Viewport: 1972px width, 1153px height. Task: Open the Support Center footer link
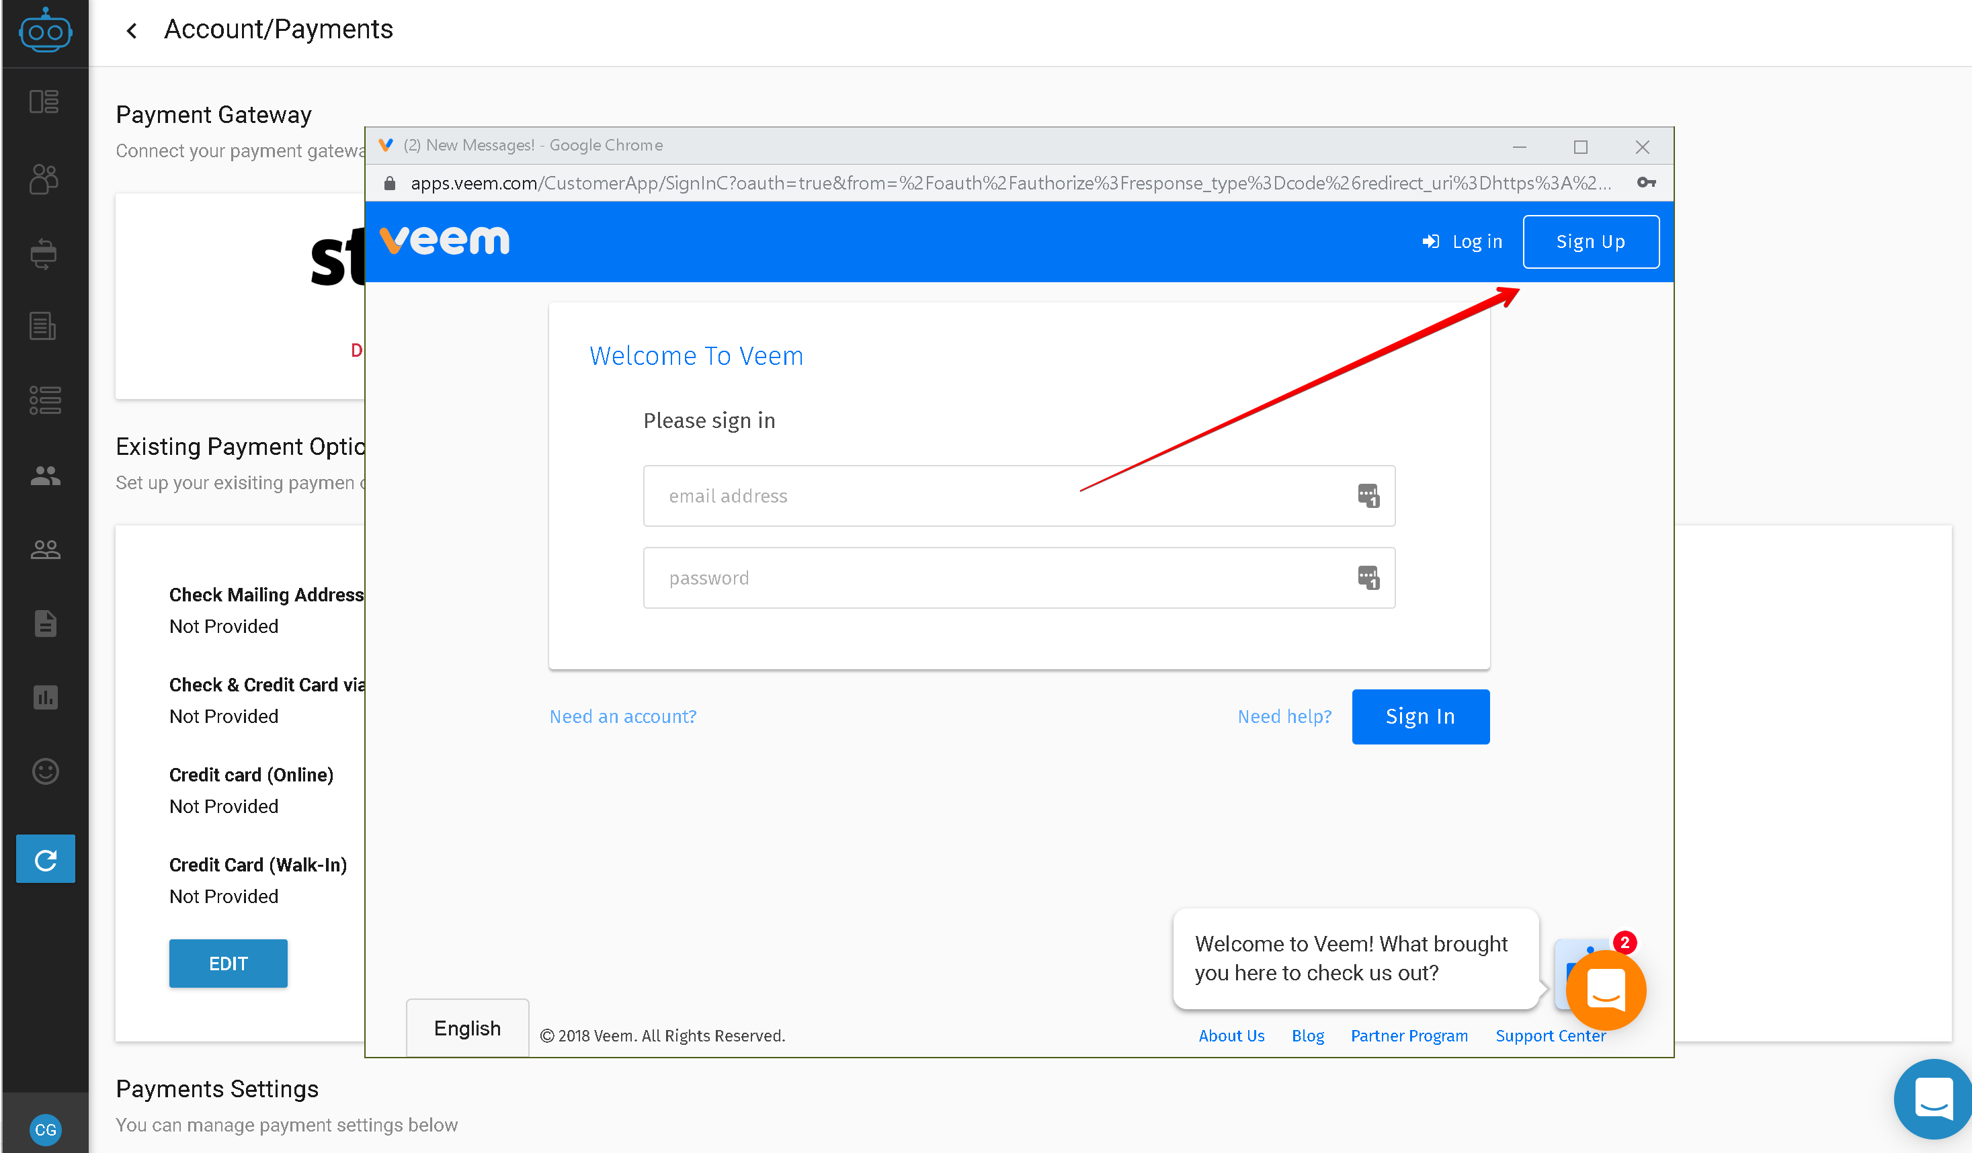[1550, 1035]
